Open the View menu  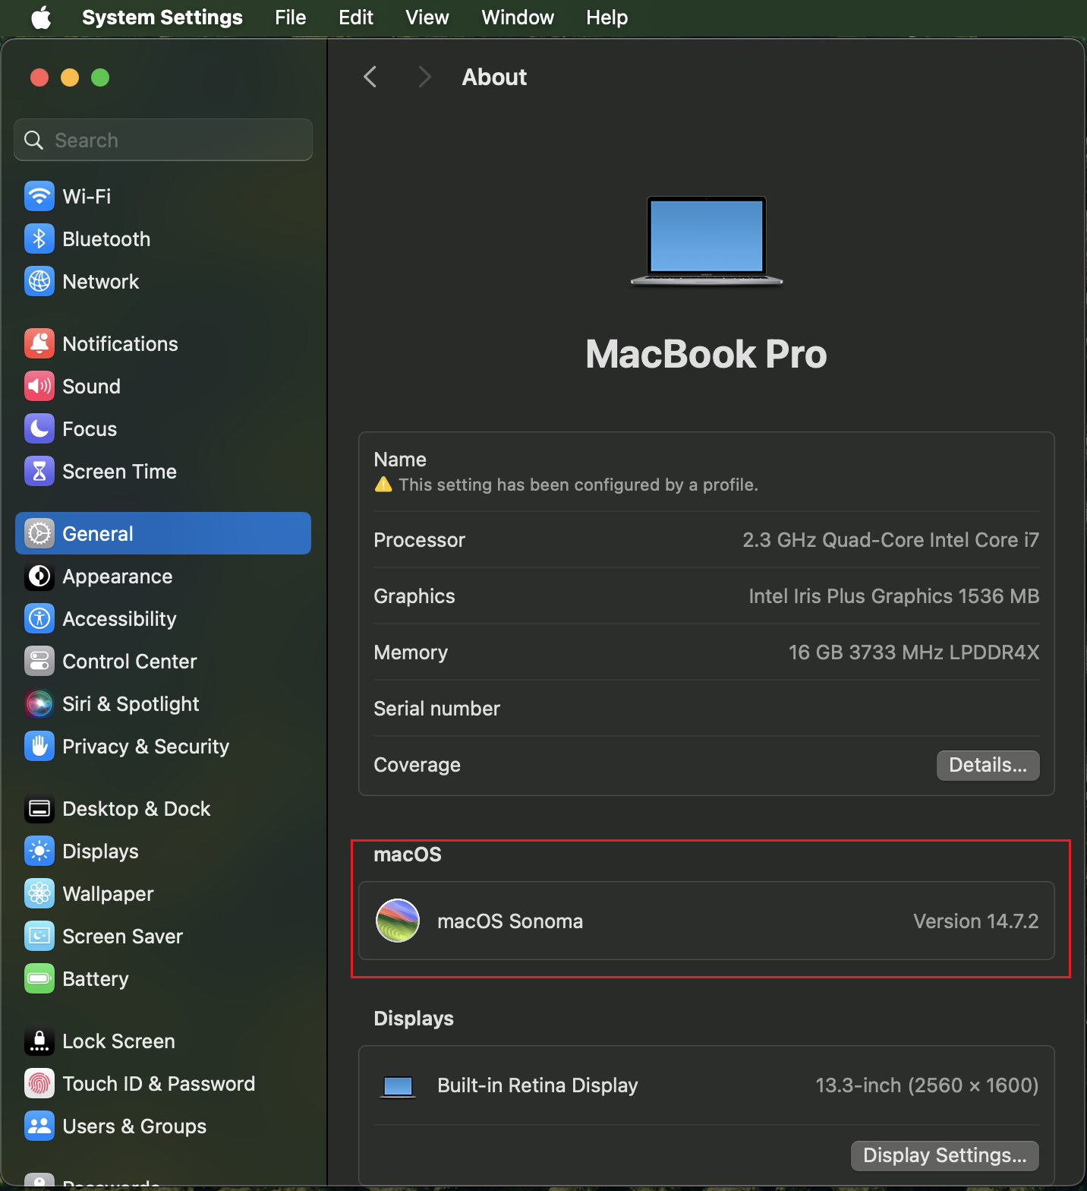tap(427, 17)
